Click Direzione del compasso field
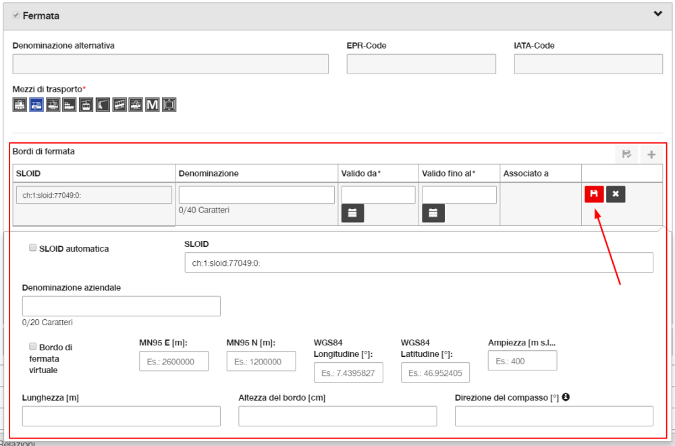Viewport: 675px width, 446px height. [554, 416]
